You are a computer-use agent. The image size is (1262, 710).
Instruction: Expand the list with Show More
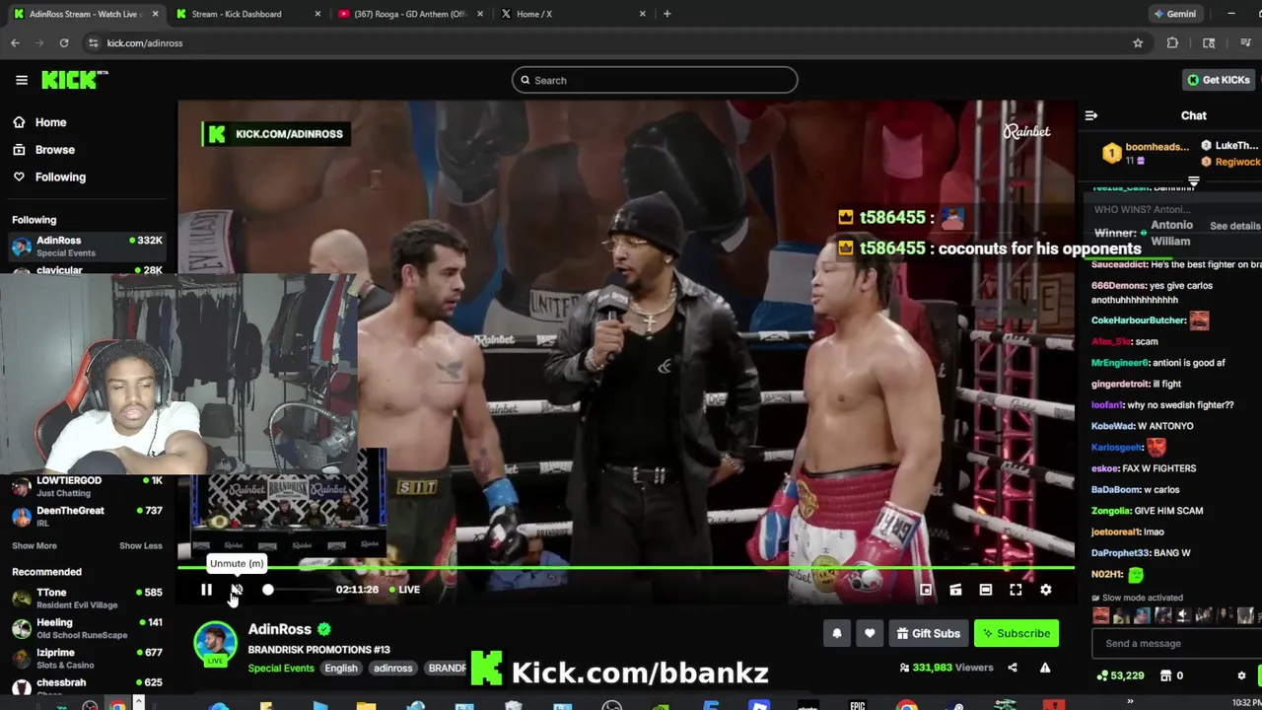[x=35, y=545]
